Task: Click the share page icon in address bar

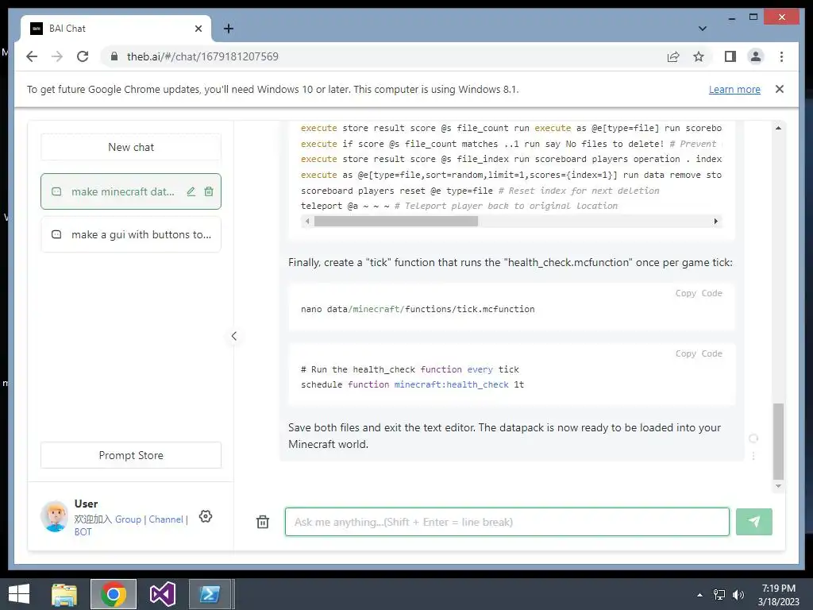Action: coord(673,56)
